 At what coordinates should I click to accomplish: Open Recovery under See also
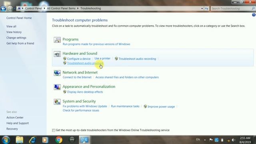click(12, 129)
